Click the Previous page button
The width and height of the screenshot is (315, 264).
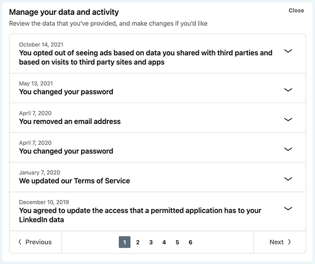[x=35, y=242]
